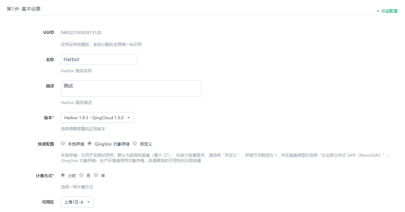The image size is (405, 212).
Task: Select 自定义 quick config radio button
Action: pos(135,143)
